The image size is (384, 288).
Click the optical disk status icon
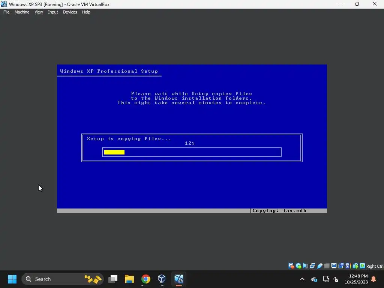click(x=298, y=266)
